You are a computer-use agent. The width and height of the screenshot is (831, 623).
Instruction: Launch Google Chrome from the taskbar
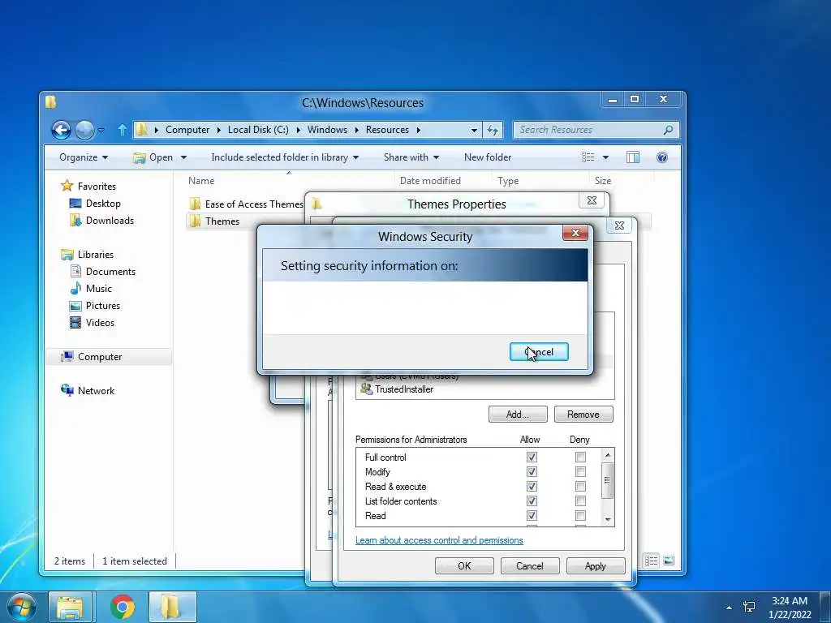(123, 607)
